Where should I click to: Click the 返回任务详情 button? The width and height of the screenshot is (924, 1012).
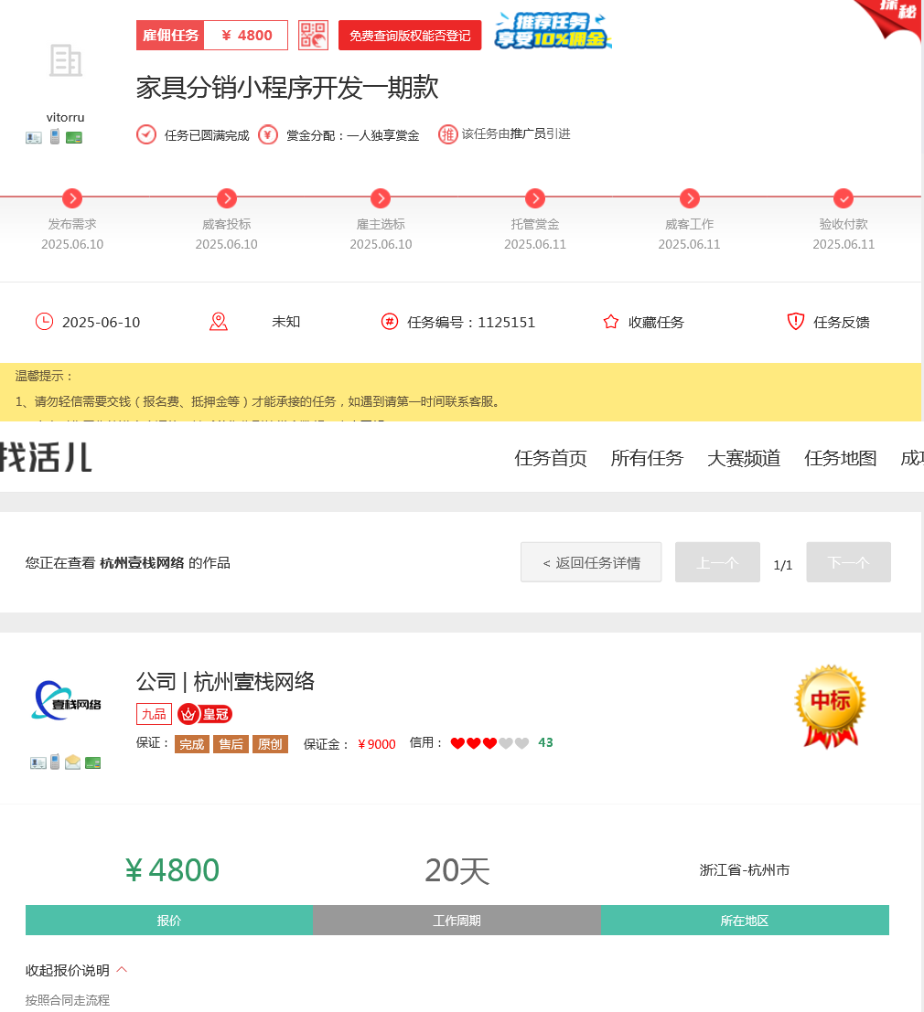[x=591, y=562]
